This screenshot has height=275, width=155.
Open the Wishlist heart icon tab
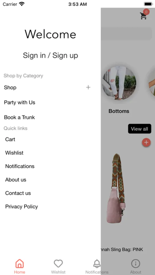pos(58,264)
